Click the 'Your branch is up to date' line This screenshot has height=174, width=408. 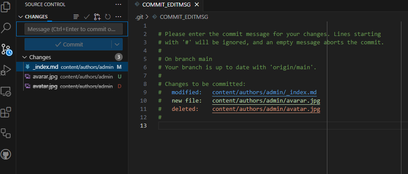(238, 67)
